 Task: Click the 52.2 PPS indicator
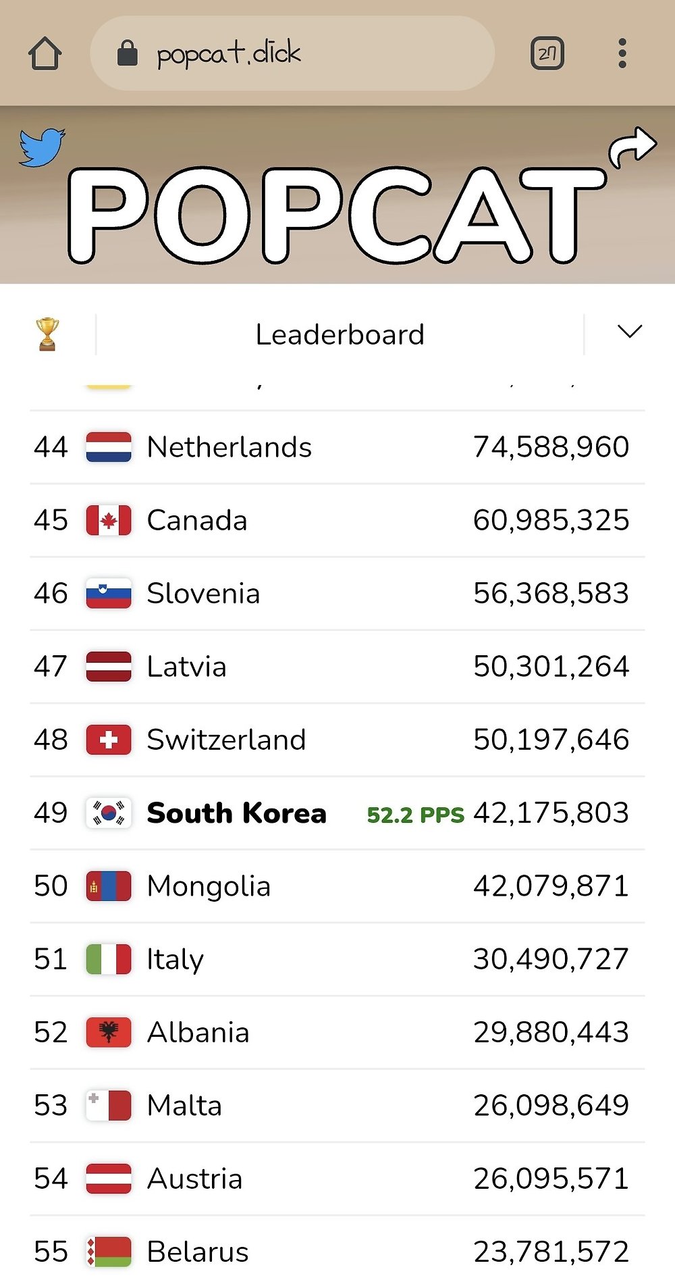coord(415,815)
